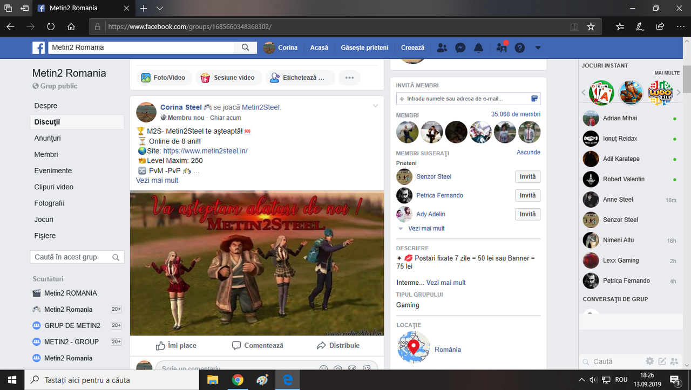
Task: Open the Messenger icon in top bar
Action: (x=460, y=47)
